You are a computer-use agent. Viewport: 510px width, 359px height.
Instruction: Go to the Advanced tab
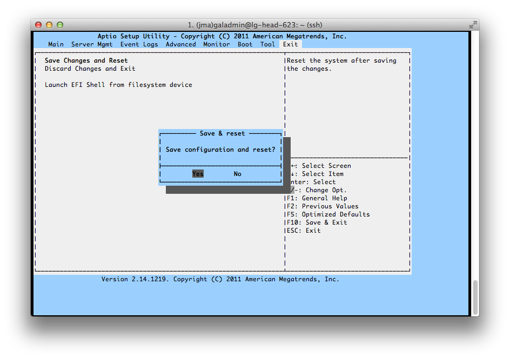point(180,44)
